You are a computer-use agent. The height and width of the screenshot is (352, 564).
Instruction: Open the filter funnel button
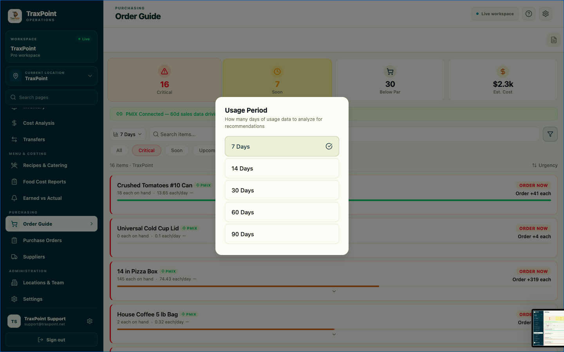point(550,134)
